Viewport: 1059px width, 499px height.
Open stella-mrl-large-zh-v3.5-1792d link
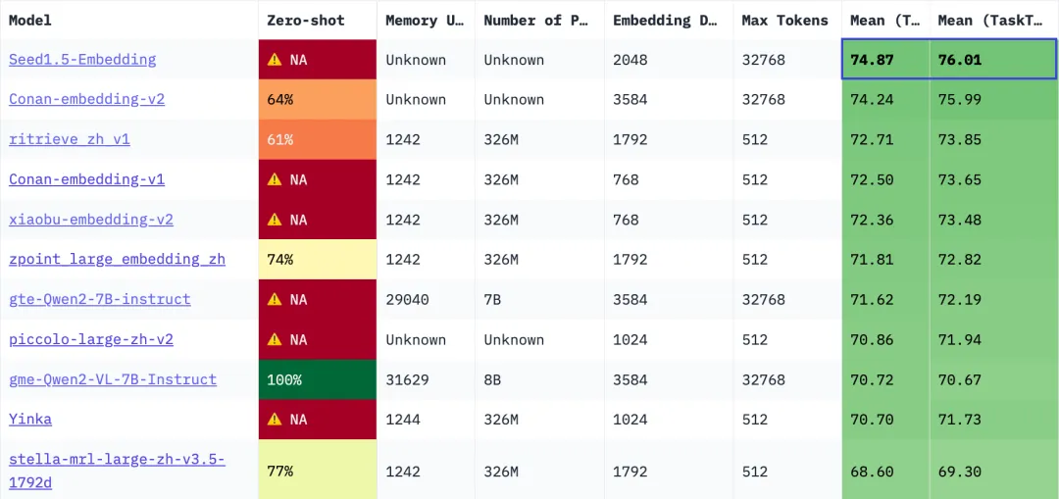pos(117,472)
